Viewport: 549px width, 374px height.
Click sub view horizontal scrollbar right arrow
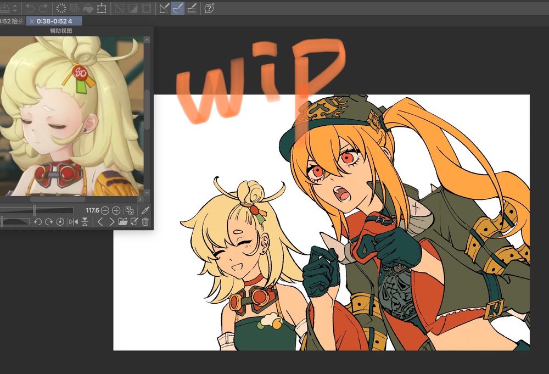point(141,199)
